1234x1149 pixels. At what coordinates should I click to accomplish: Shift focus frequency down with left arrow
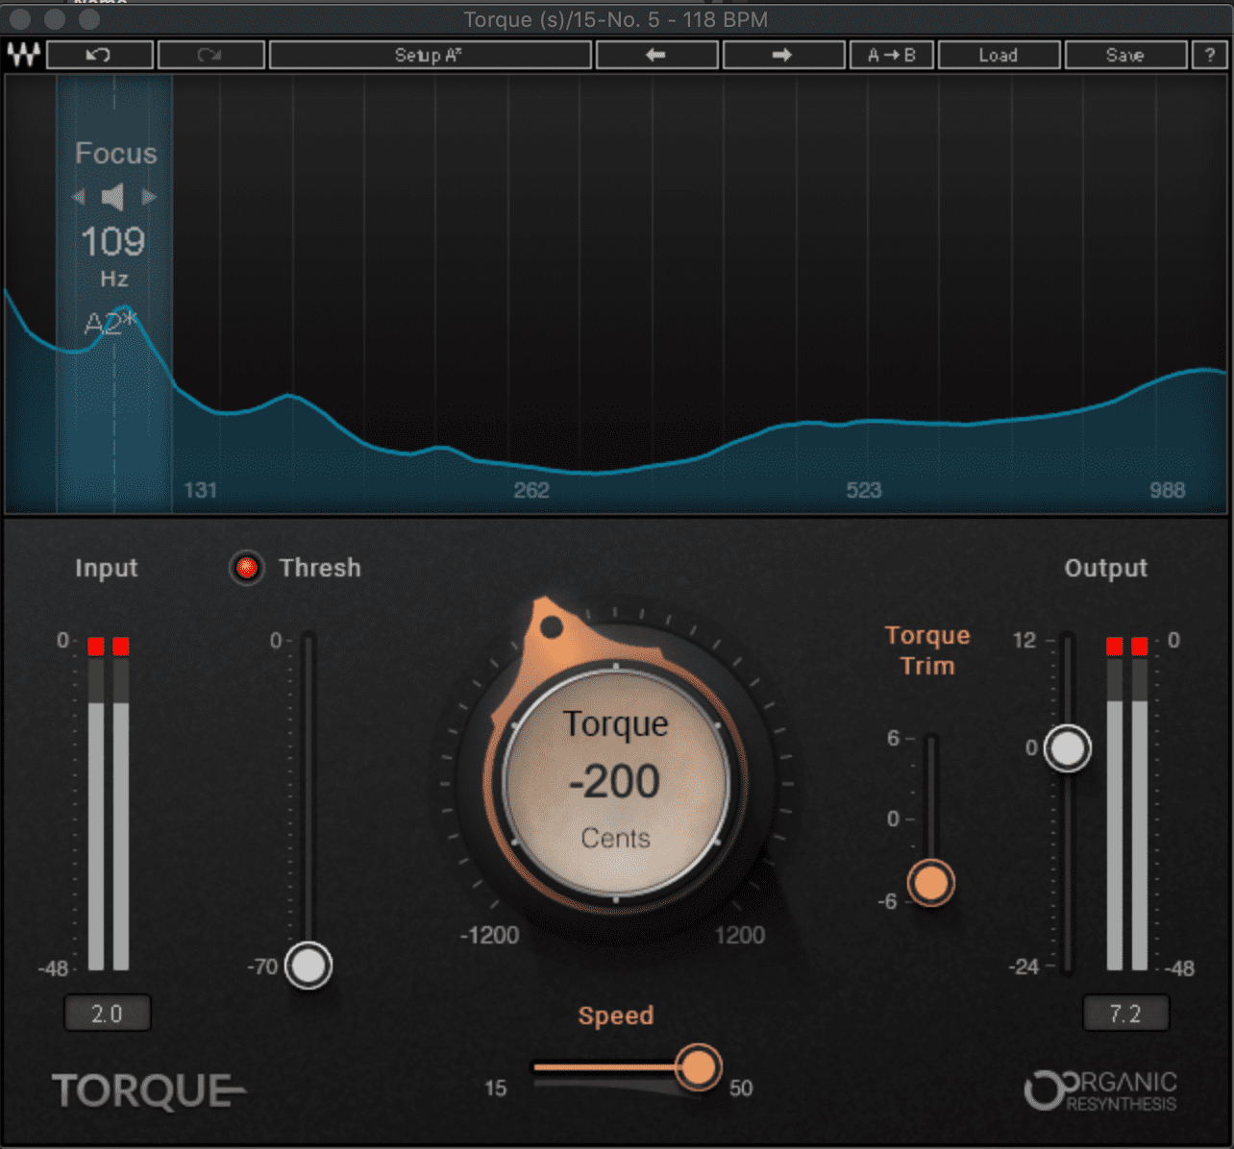[79, 197]
